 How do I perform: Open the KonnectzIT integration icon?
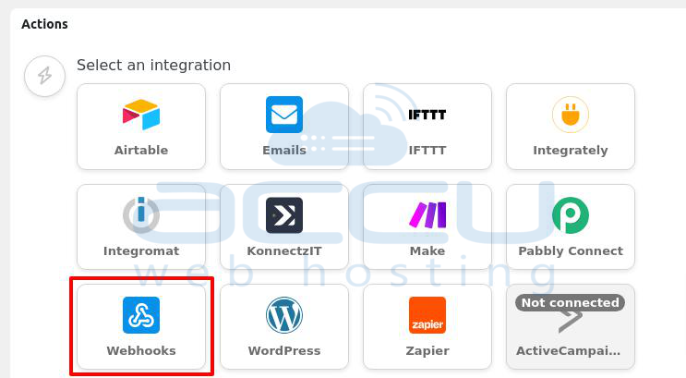click(x=284, y=215)
